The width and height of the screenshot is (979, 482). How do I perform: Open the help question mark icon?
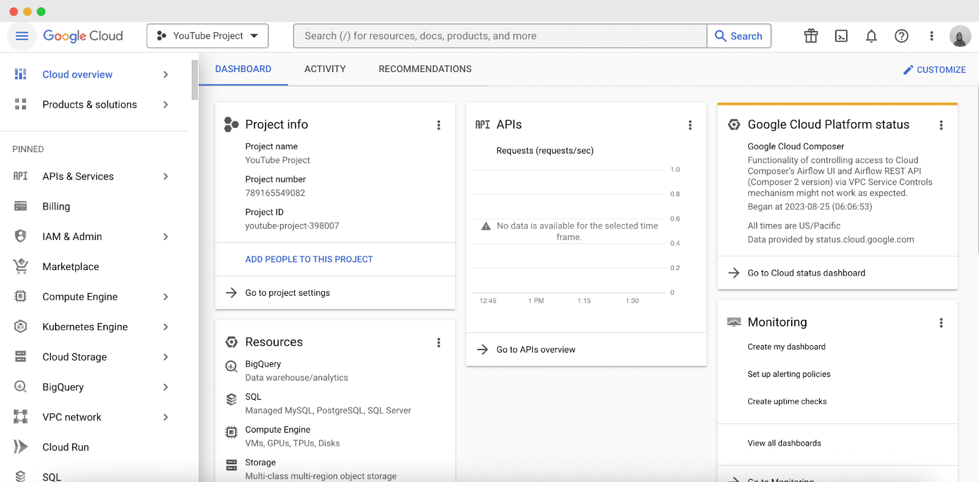click(x=901, y=36)
